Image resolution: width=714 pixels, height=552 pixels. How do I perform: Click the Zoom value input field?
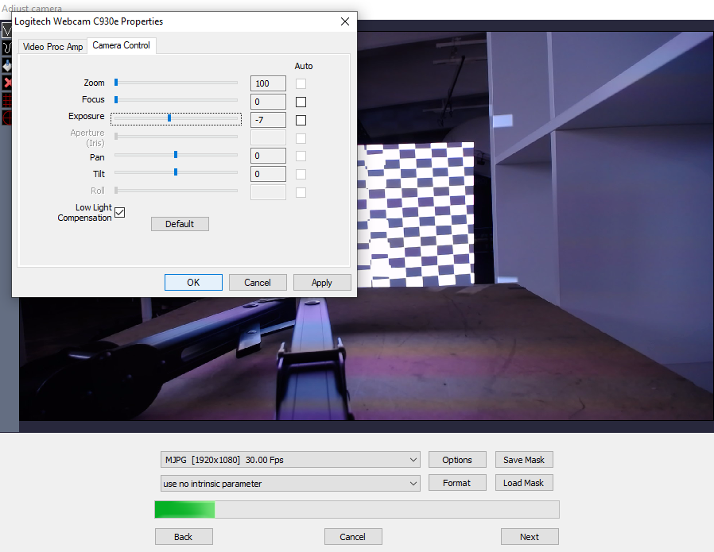pyautogui.click(x=268, y=83)
